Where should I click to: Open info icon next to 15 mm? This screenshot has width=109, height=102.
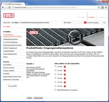pos(65,71)
